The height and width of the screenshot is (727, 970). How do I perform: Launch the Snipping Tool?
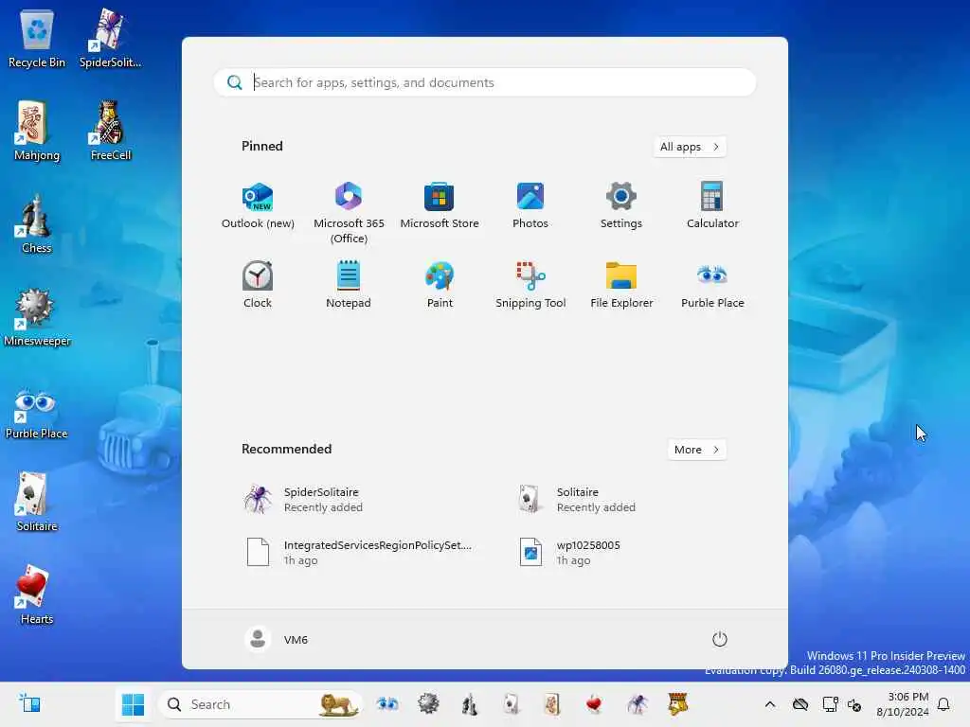click(x=530, y=286)
